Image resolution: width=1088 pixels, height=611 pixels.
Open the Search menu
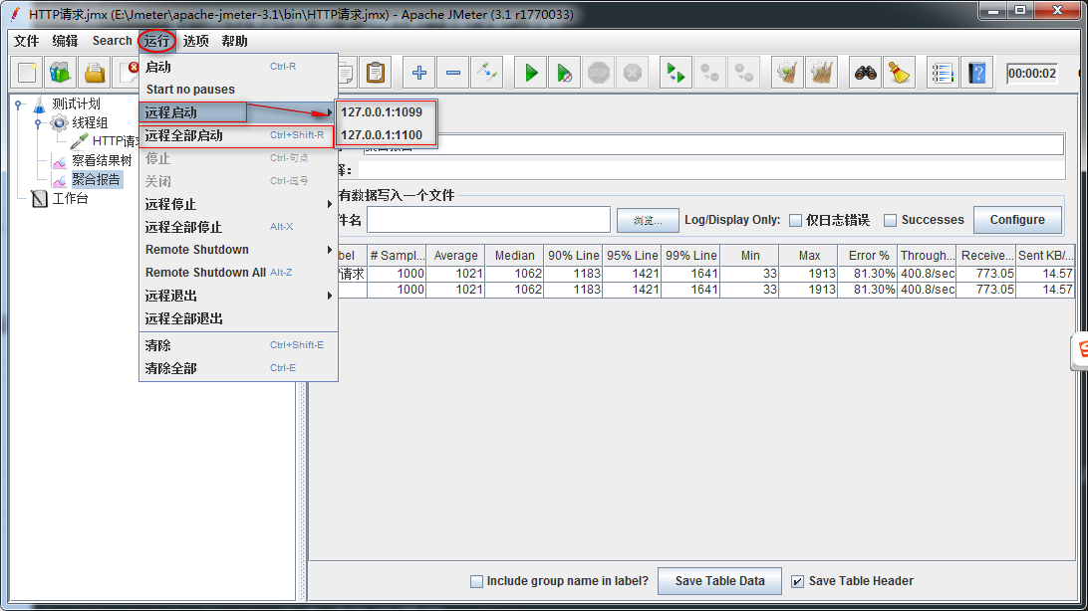coord(112,41)
